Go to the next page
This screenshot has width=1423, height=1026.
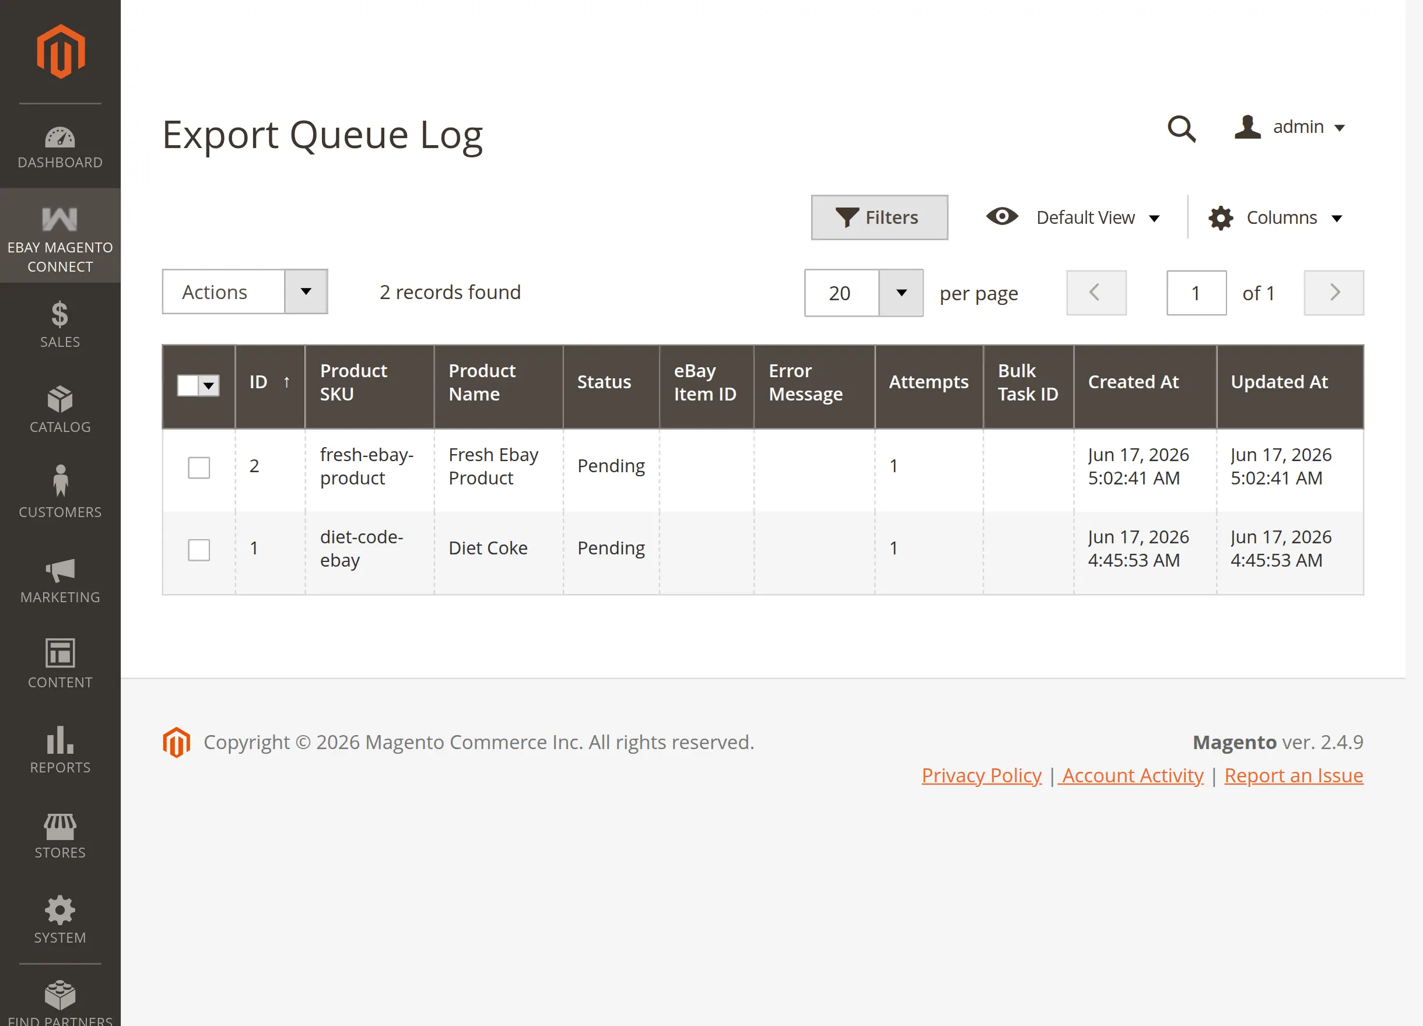click(x=1333, y=293)
